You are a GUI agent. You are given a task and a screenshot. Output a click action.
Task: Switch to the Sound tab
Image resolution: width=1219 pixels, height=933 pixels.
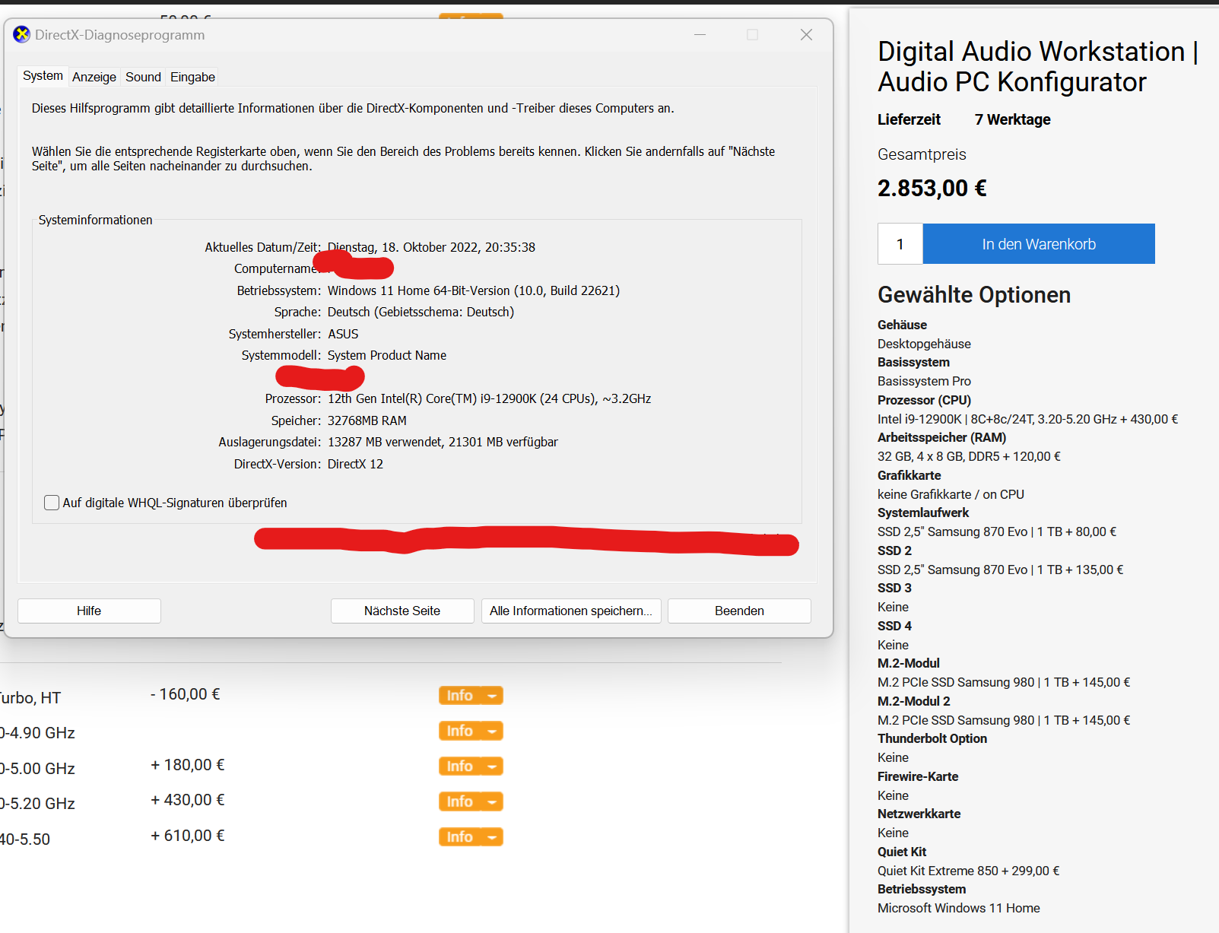tap(143, 77)
